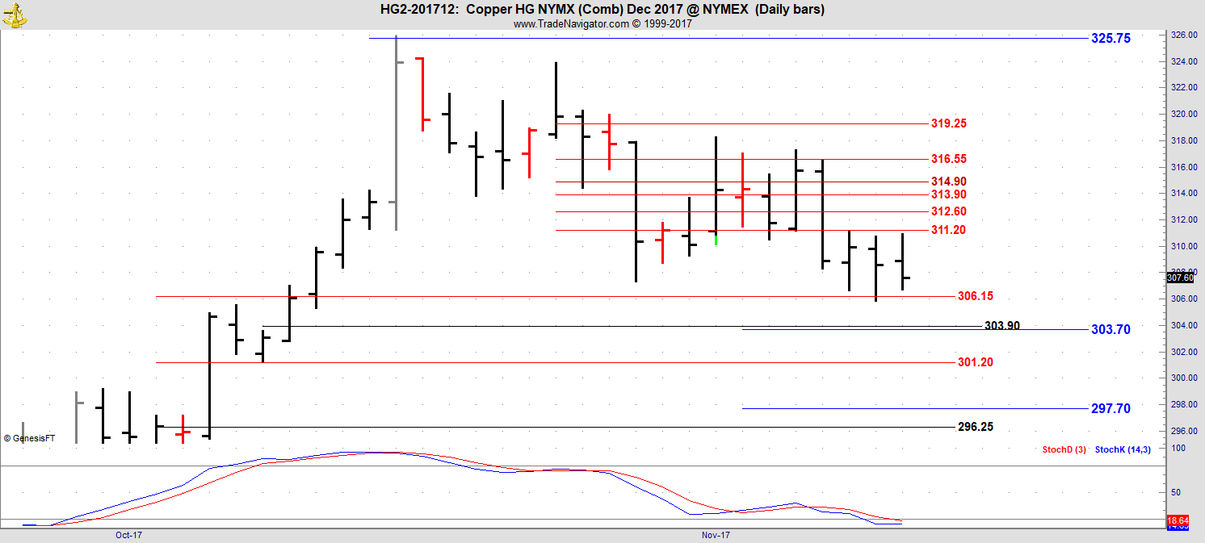The height and width of the screenshot is (543, 1205).
Task: Select the 306.15 support label
Action: (975, 296)
